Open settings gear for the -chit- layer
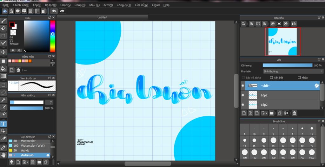Image resolution: width=325 pixels, height=167 pixels. 316,86
